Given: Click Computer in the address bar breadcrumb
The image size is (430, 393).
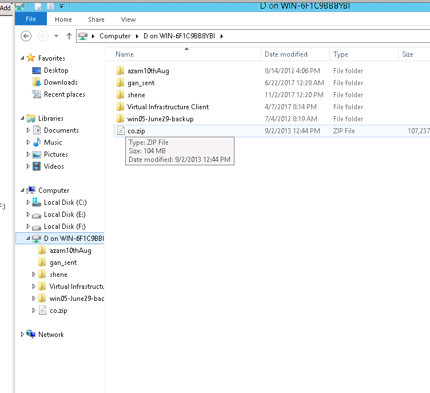Looking at the screenshot, I should (115, 36).
